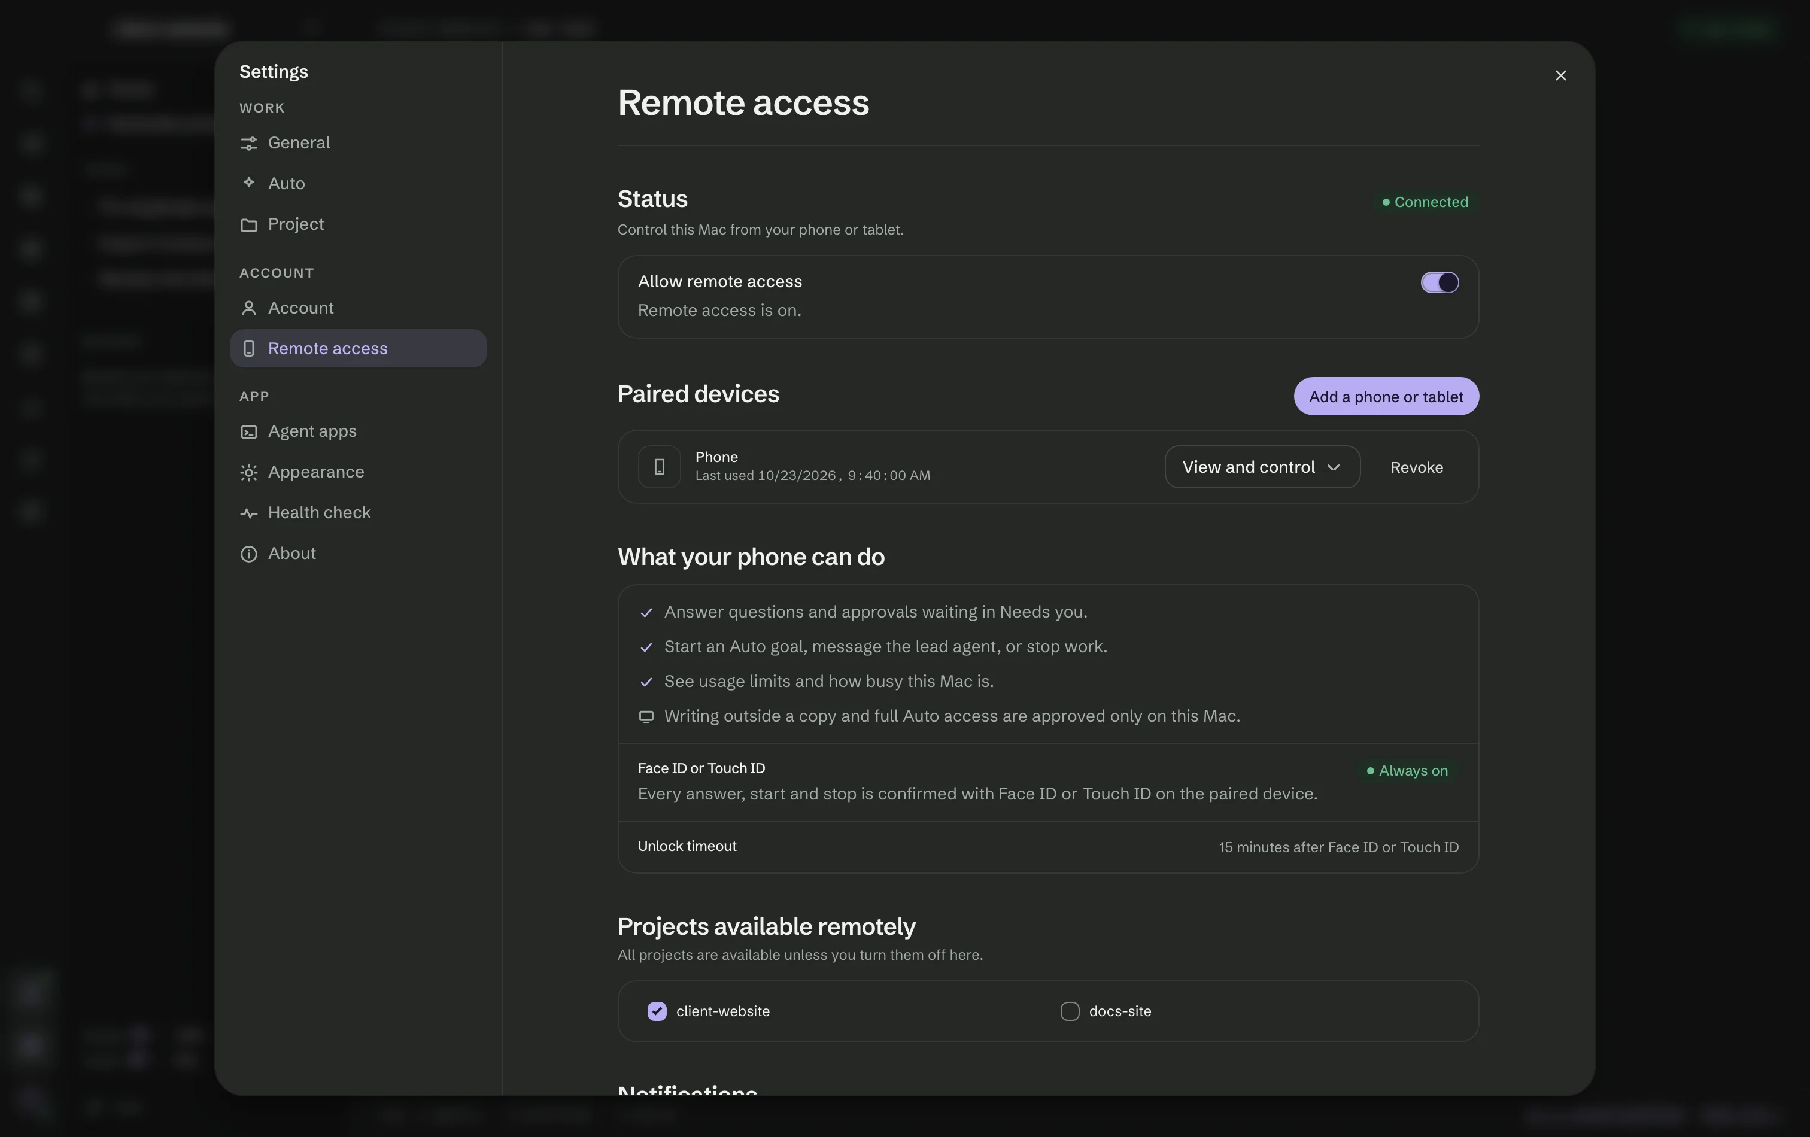Select Remote access in sidebar
Screen dimensions: 1810x1137
tap(358, 349)
